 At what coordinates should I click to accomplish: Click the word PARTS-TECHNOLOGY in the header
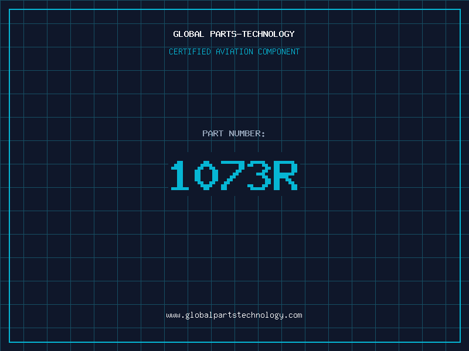(252, 34)
